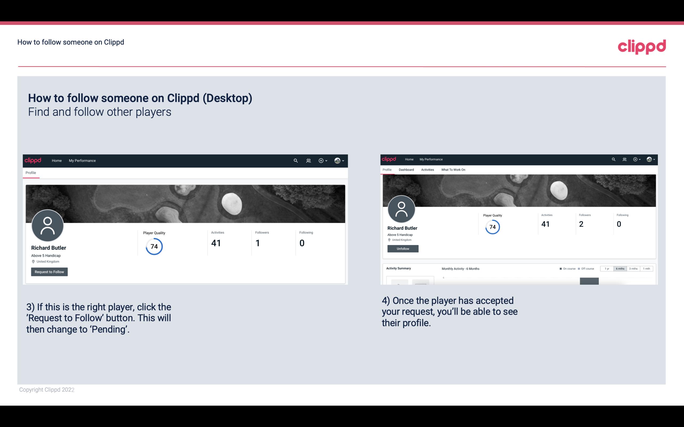The height and width of the screenshot is (427, 684).
Task: Click the 'Request to Follow' button
Action: tap(49, 272)
